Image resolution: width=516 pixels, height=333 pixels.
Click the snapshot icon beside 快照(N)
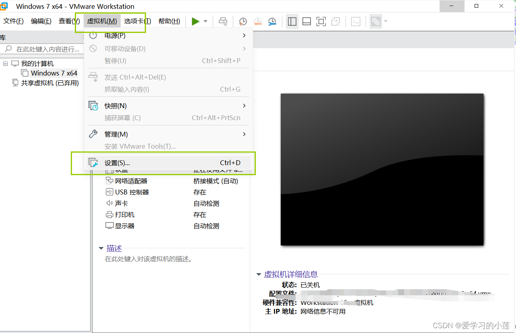(x=93, y=106)
